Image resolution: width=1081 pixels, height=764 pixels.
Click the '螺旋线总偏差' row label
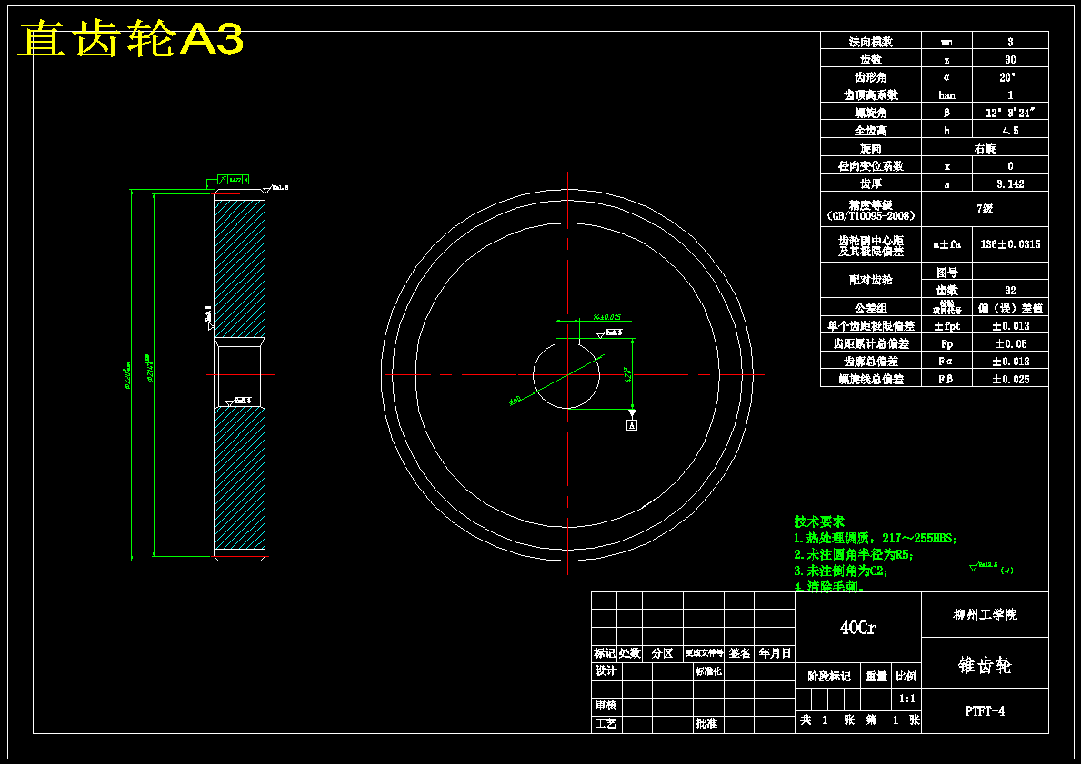pos(871,379)
